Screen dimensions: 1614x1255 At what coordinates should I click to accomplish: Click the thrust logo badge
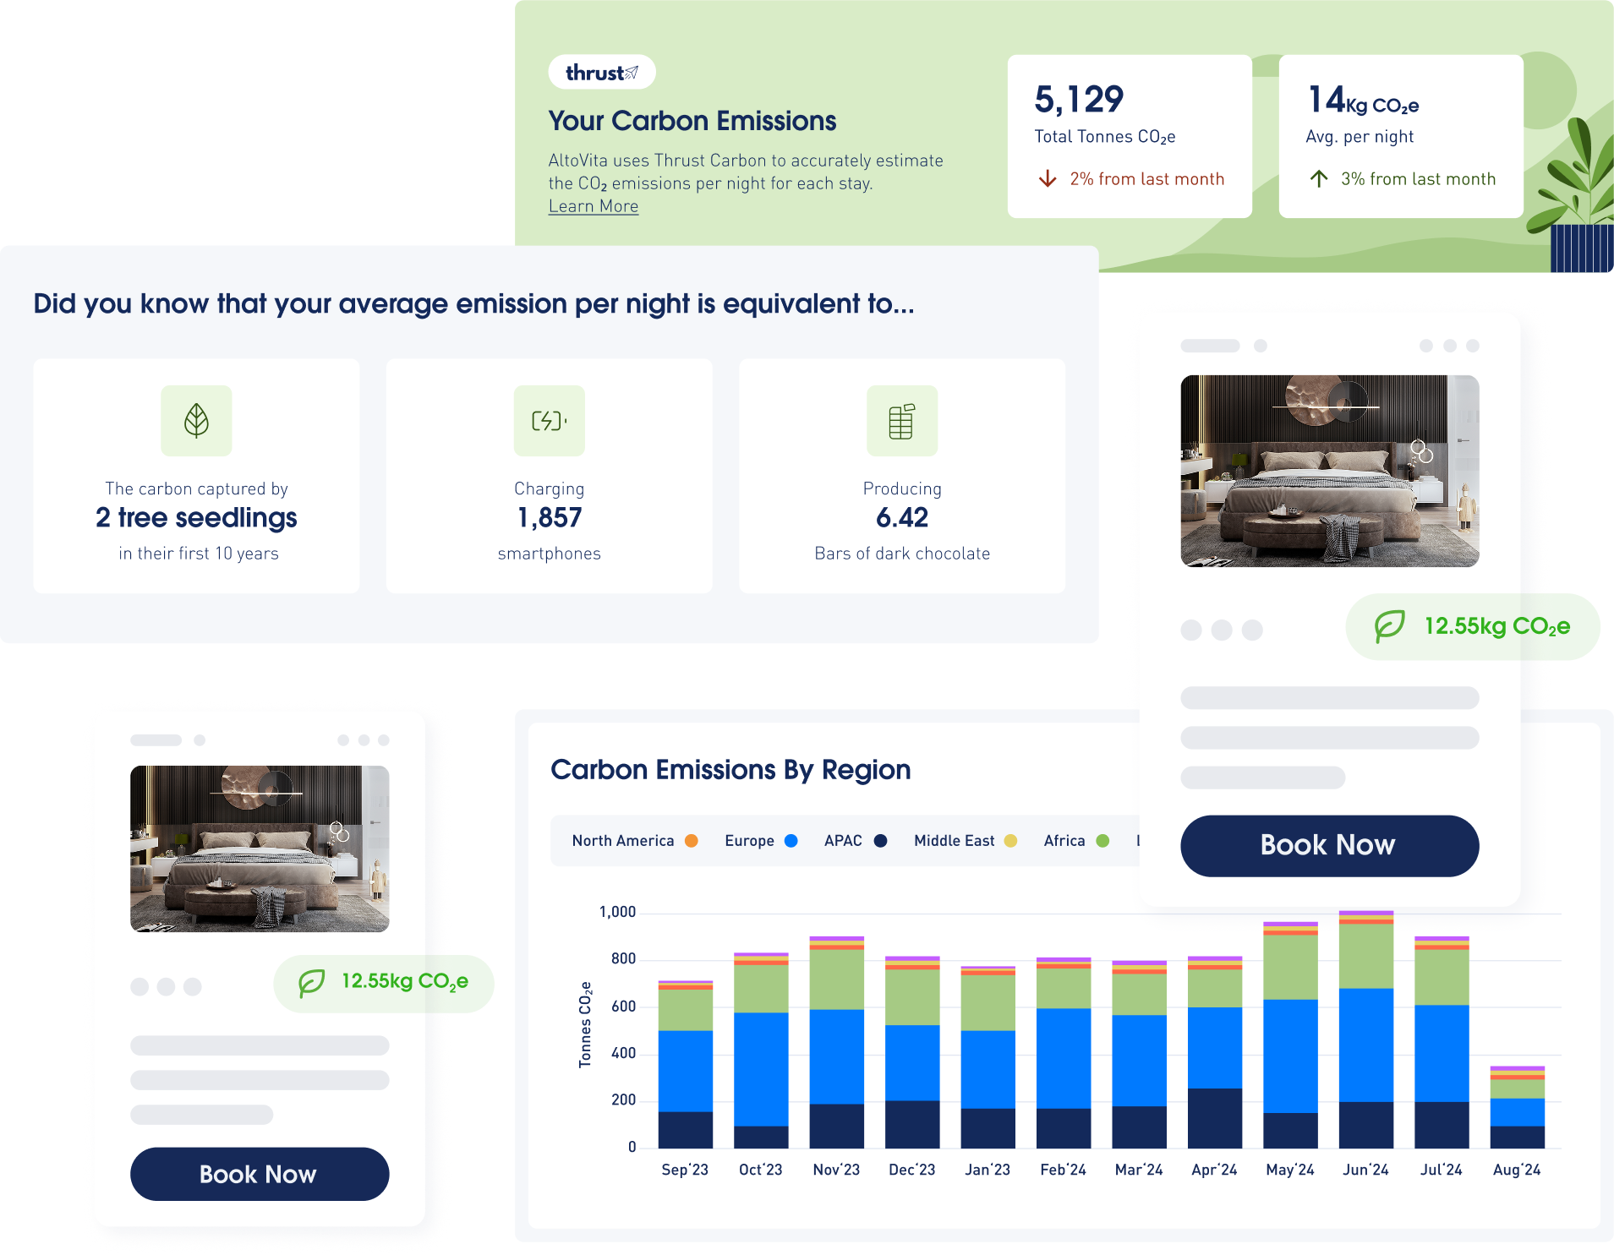pyautogui.click(x=601, y=73)
